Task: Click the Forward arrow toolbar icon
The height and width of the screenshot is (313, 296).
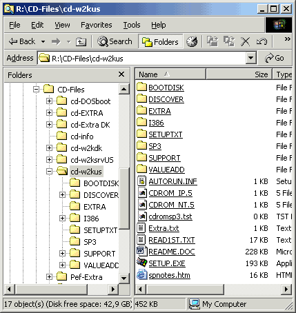Action: click(56, 41)
